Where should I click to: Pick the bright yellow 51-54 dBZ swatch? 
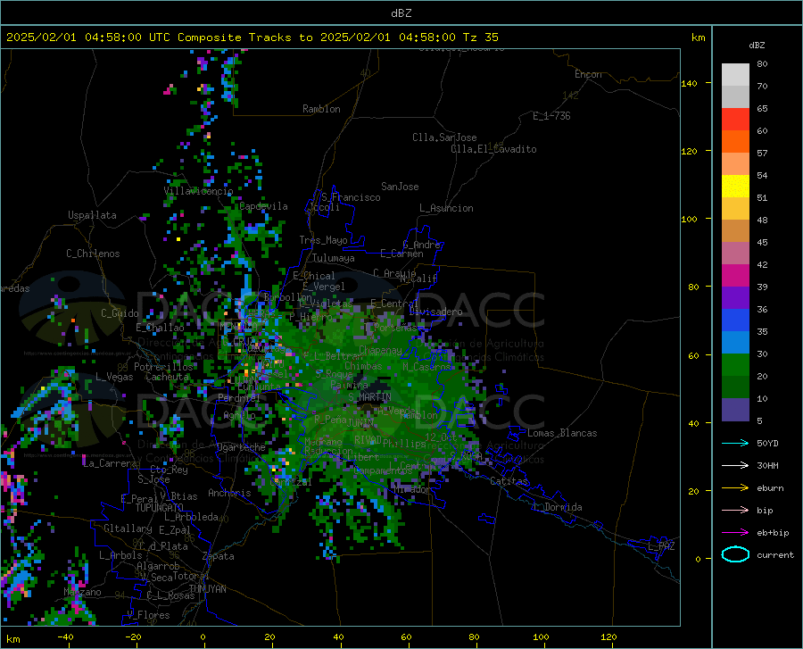tap(735, 187)
